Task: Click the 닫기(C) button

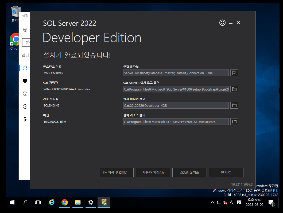Action: tap(226, 173)
